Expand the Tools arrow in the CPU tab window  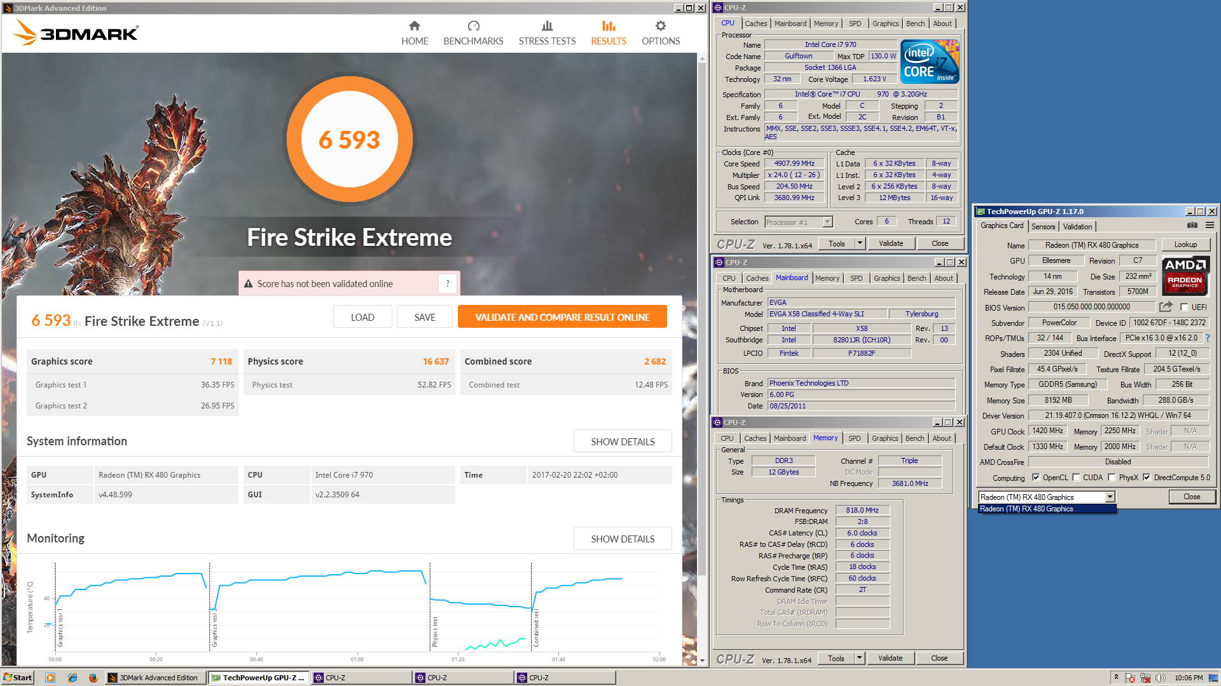click(x=860, y=243)
